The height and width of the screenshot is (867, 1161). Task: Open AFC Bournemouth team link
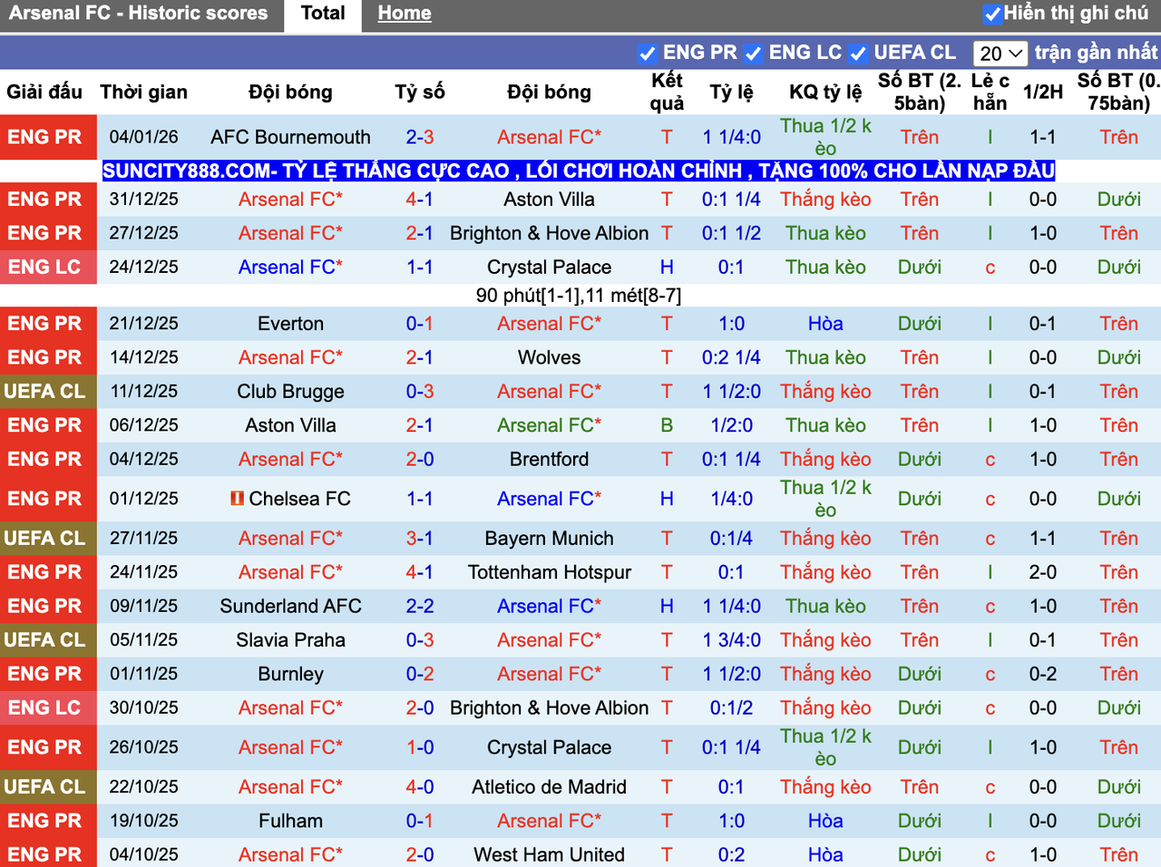point(290,137)
